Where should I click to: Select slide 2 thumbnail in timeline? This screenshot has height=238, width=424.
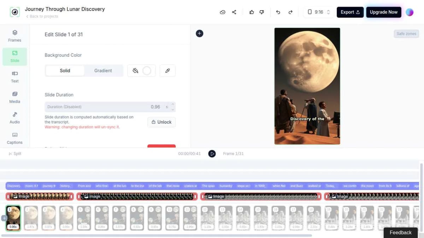[31, 218]
